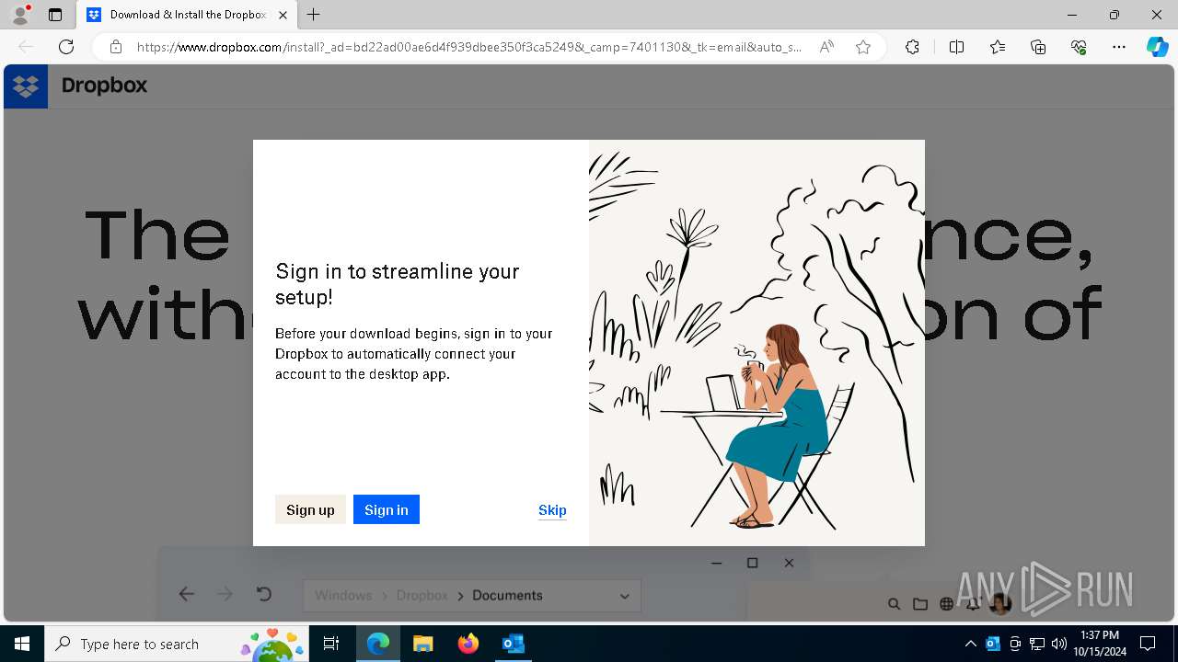This screenshot has height=662, width=1178.
Task: Open the clock and calendar
Action: 1101,644
